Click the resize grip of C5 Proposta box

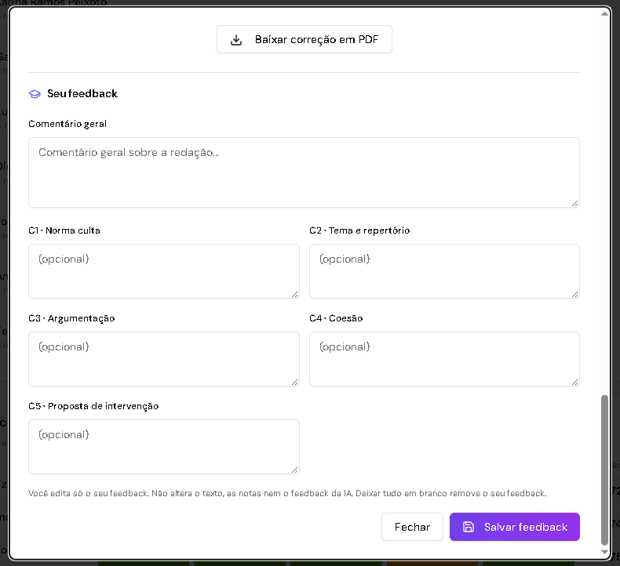pyautogui.click(x=294, y=470)
